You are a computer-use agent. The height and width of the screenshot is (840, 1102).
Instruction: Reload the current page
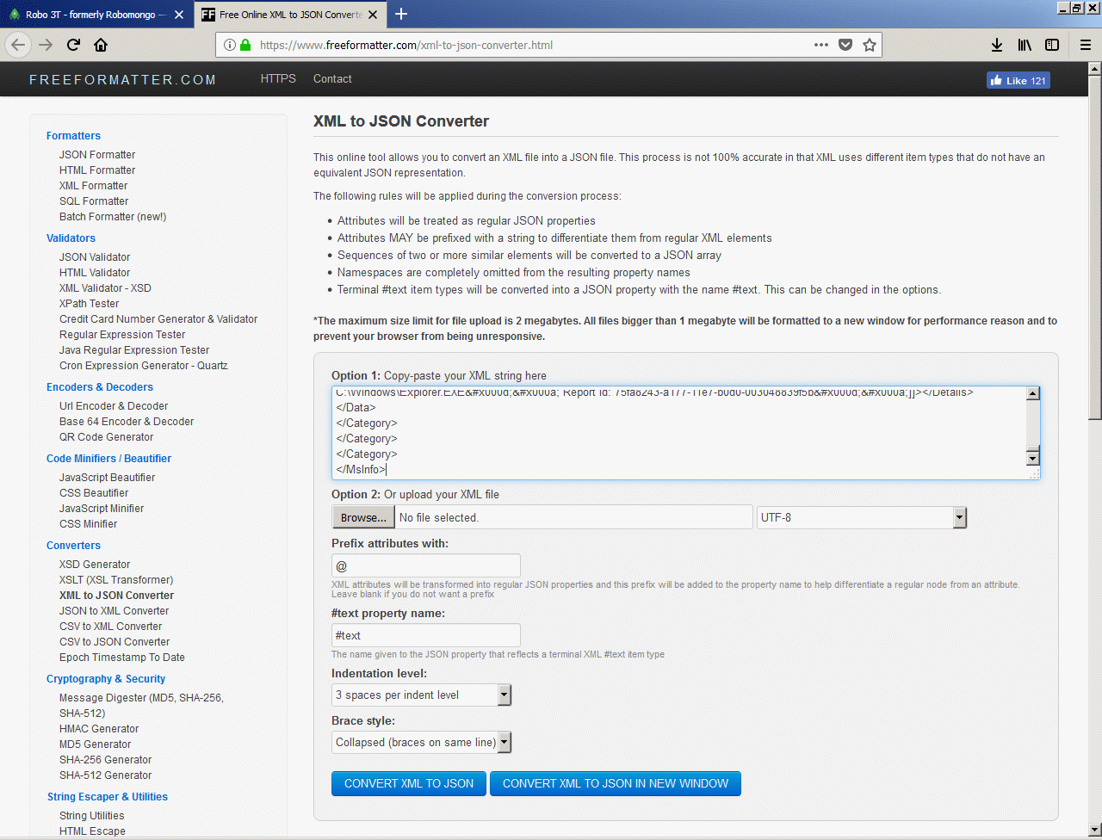[73, 45]
